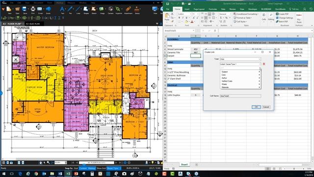Select the Stamp tool in Revu

137,9
